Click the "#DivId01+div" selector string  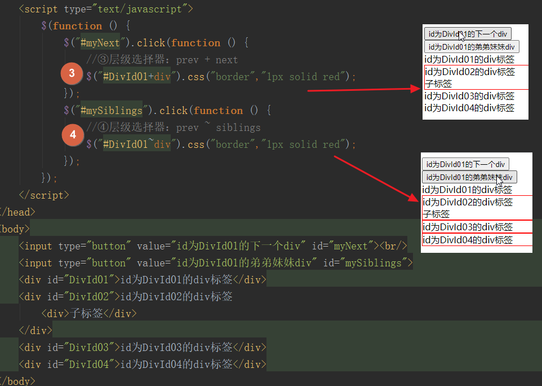click(x=137, y=77)
